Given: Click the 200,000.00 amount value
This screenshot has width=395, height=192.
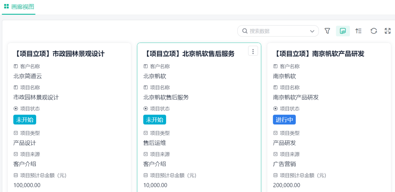Looking at the screenshot, I should pyautogui.click(x=286, y=185).
